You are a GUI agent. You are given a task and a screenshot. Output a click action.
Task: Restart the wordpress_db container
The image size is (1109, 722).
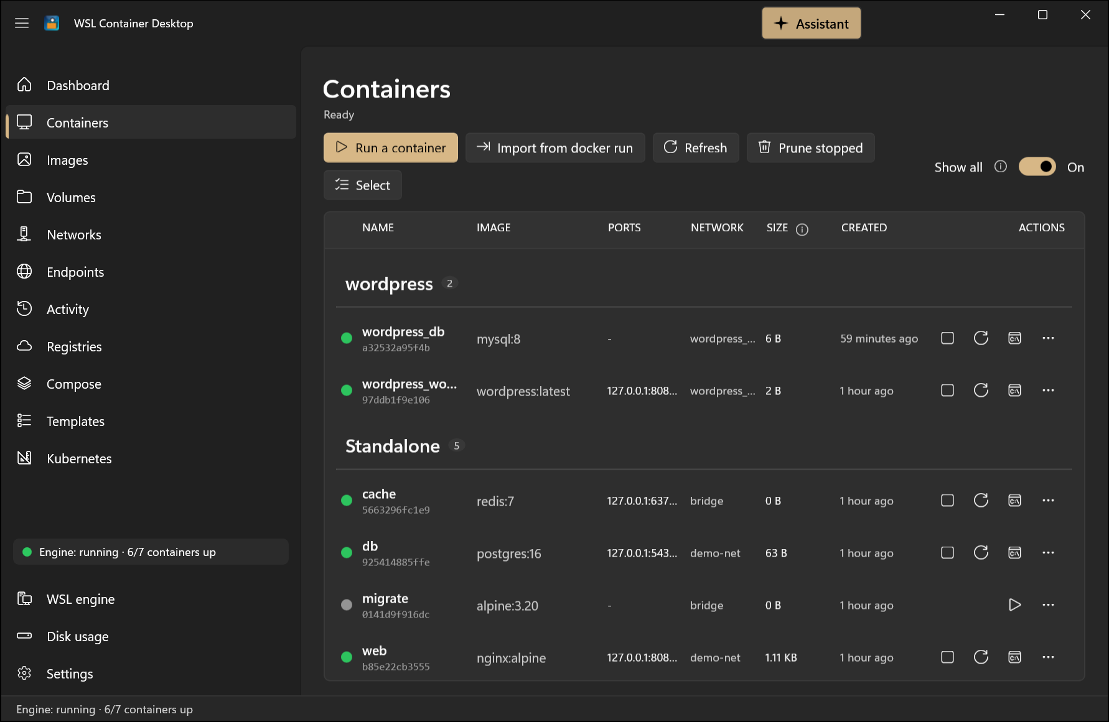[x=981, y=338]
